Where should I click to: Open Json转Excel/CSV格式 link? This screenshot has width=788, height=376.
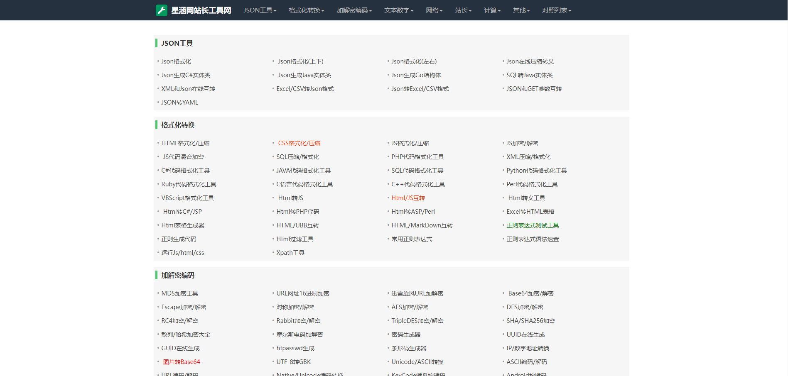[x=420, y=89]
